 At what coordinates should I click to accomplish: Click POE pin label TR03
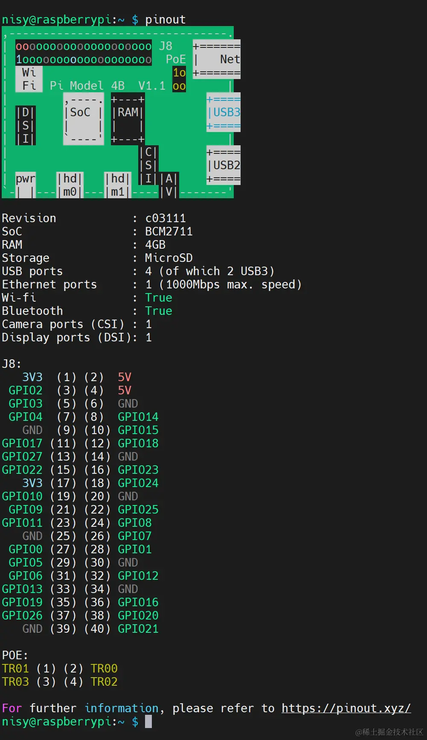click(x=15, y=682)
